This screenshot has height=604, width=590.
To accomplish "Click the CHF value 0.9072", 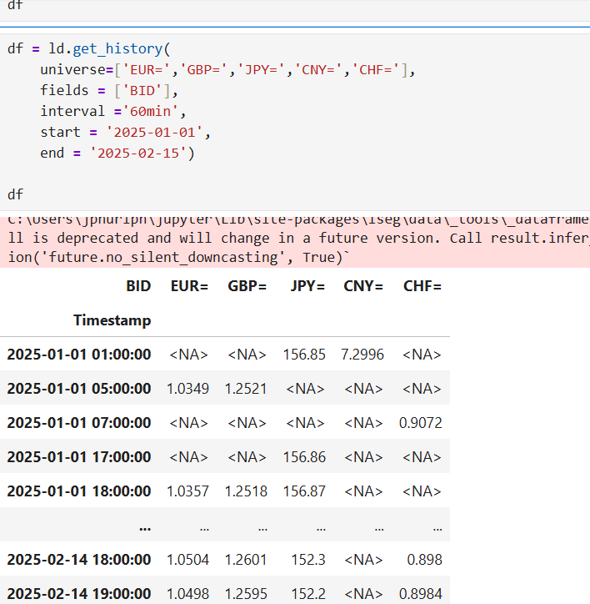I will (421, 423).
